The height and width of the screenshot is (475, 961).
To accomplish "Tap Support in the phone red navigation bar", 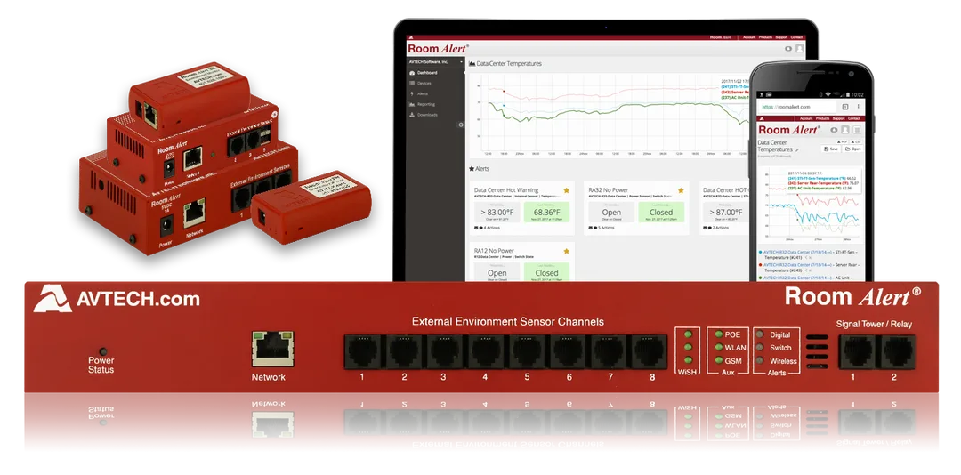I will pos(839,118).
